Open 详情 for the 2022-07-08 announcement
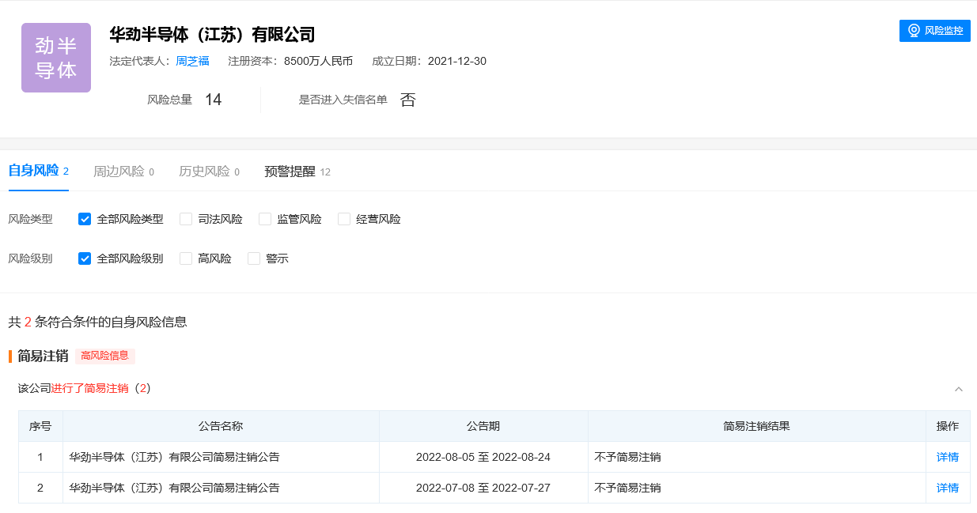The image size is (977, 513). click(x=948, y=488)
